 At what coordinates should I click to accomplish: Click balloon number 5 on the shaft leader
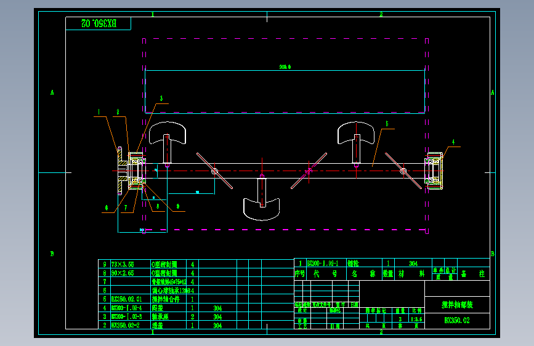(x=387, y=124)
